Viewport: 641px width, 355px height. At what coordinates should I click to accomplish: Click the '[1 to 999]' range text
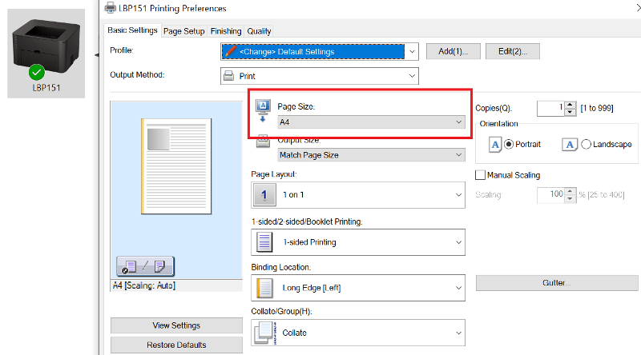[x=597, y=108]
